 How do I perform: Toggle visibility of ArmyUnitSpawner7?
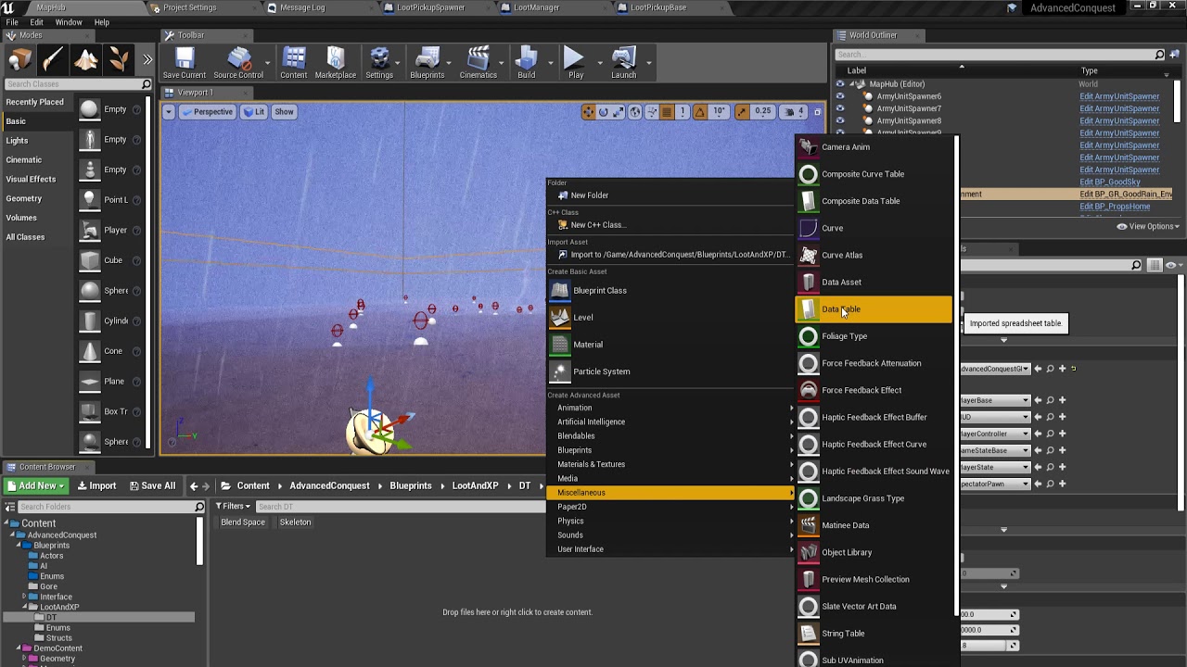tap(840, 108)
